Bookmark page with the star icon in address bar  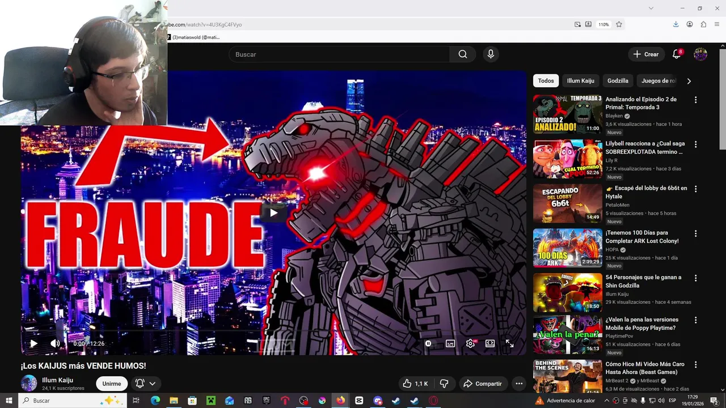[619, 24]
